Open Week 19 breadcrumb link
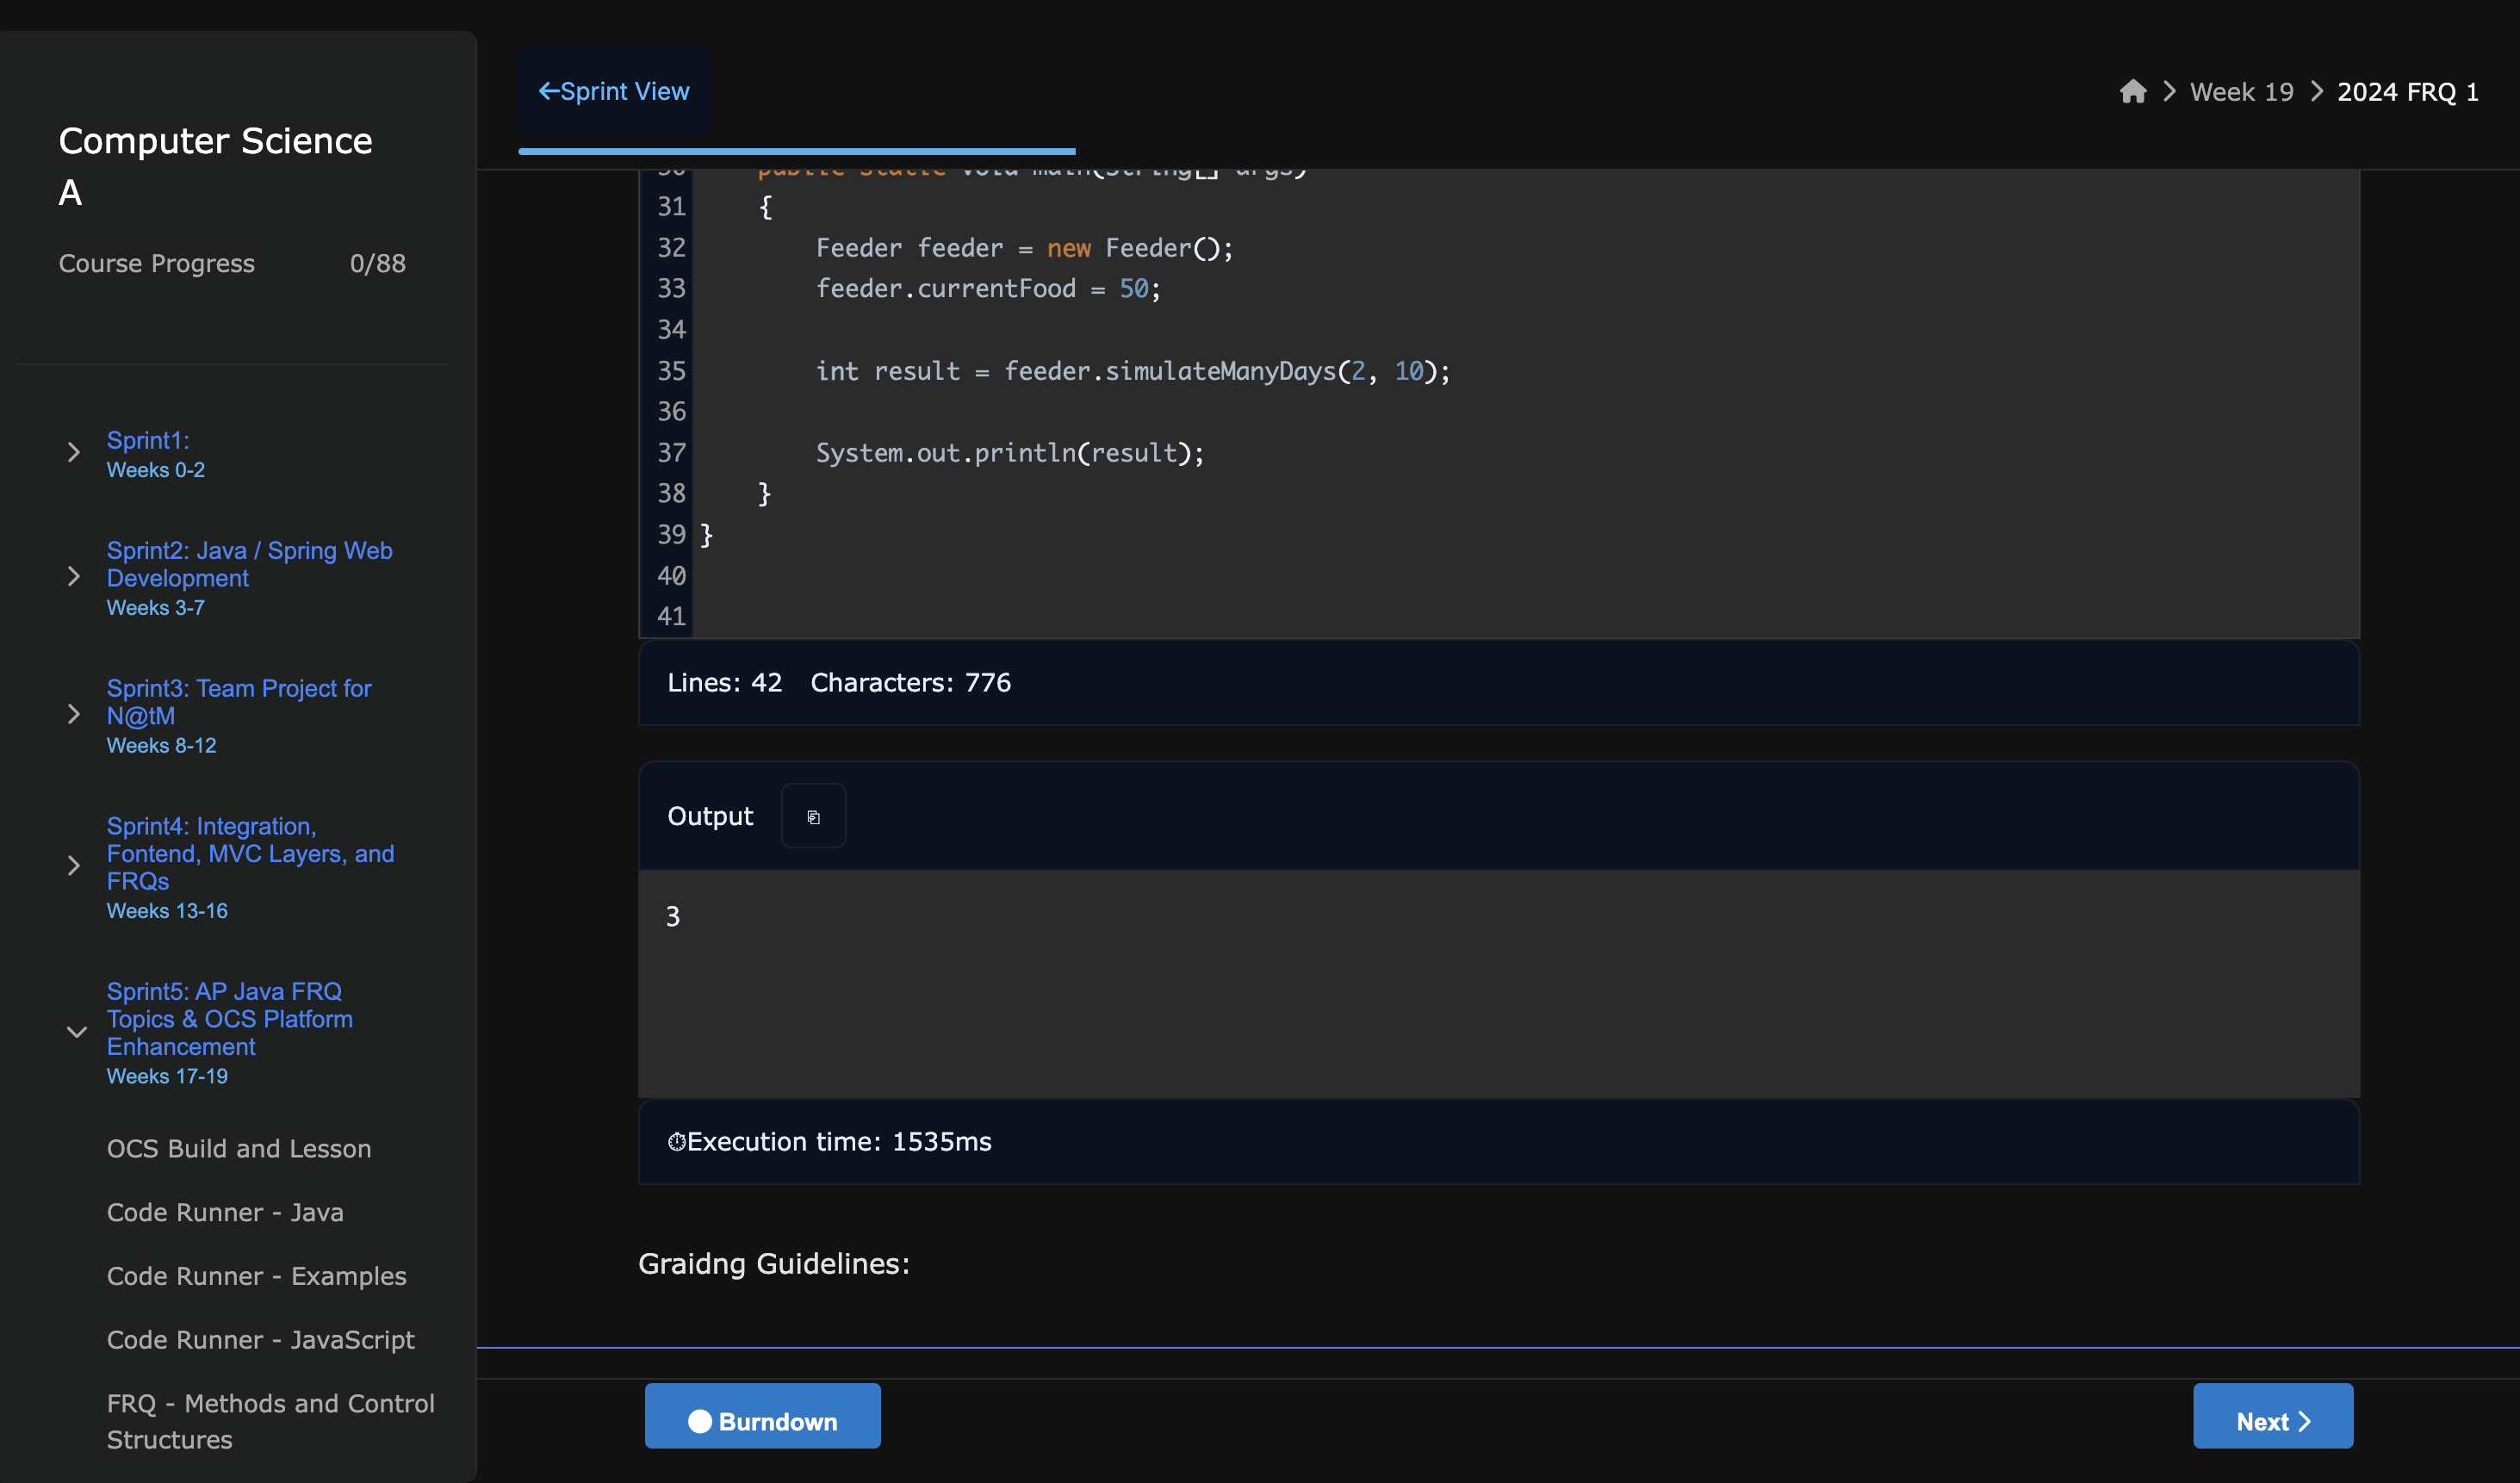2520x1483 pixels. click(x=2241, y=92)
